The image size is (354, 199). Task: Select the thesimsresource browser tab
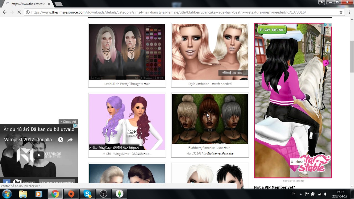click(28, 4)
